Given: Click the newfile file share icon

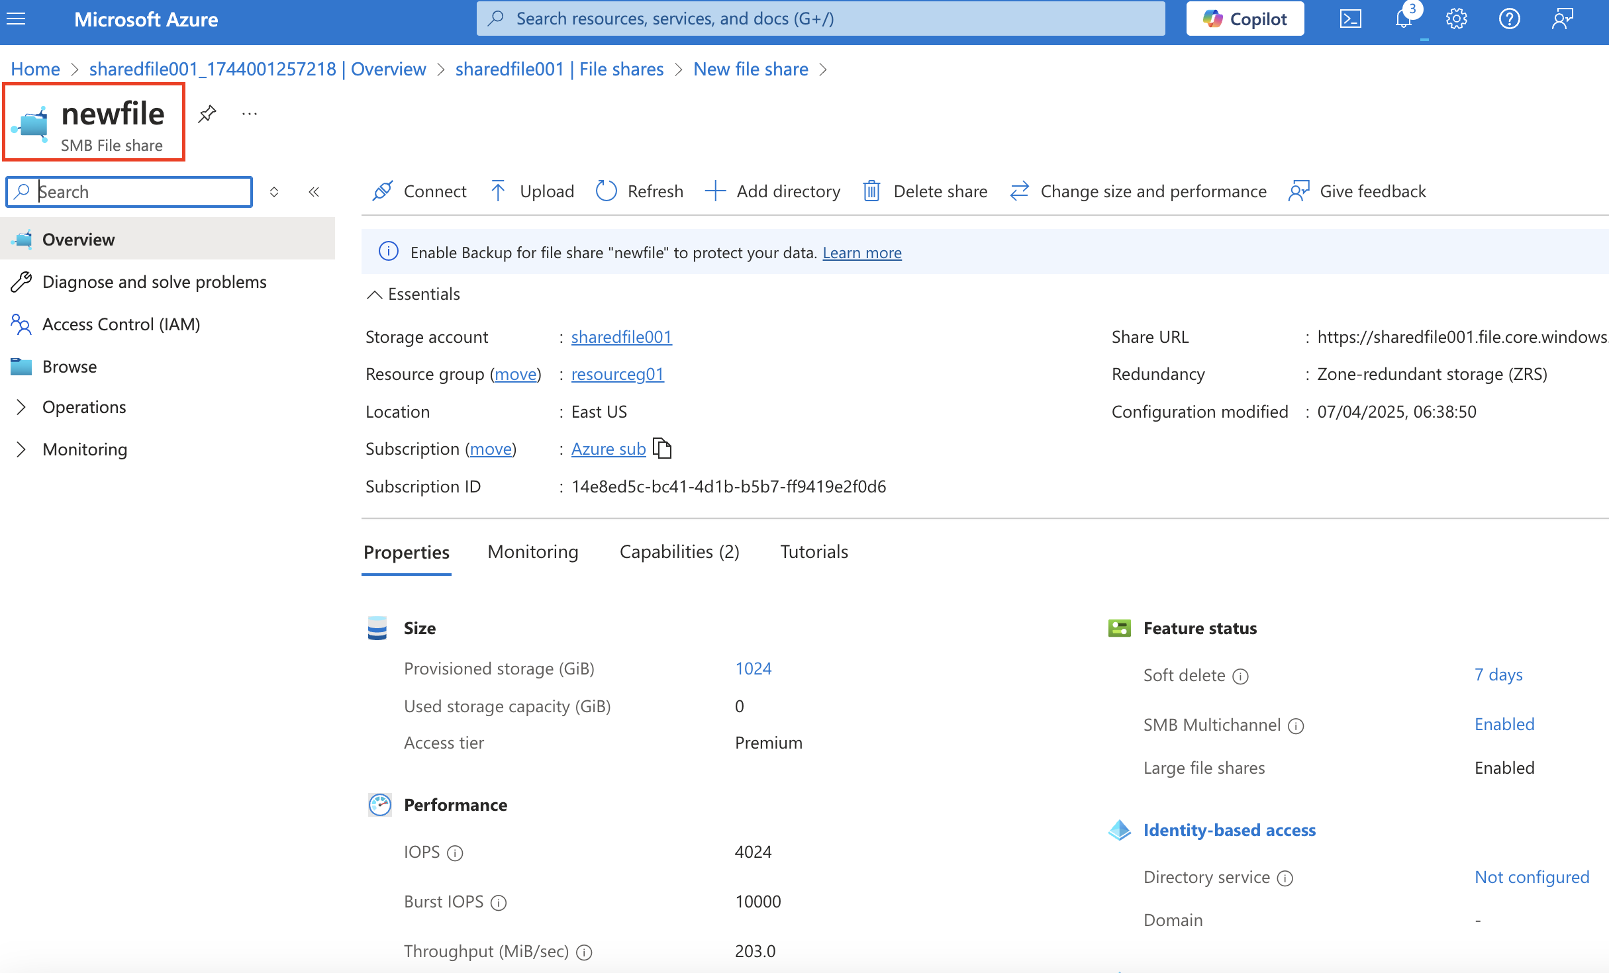Looking at the screenshot, I should (x=31, y=123).
